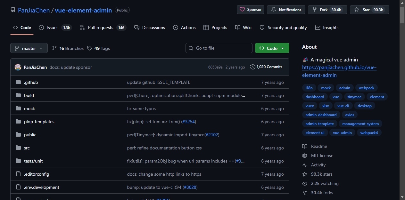Click the folder icon for plop-templates
Screen dimensions: 405x200
18,122
